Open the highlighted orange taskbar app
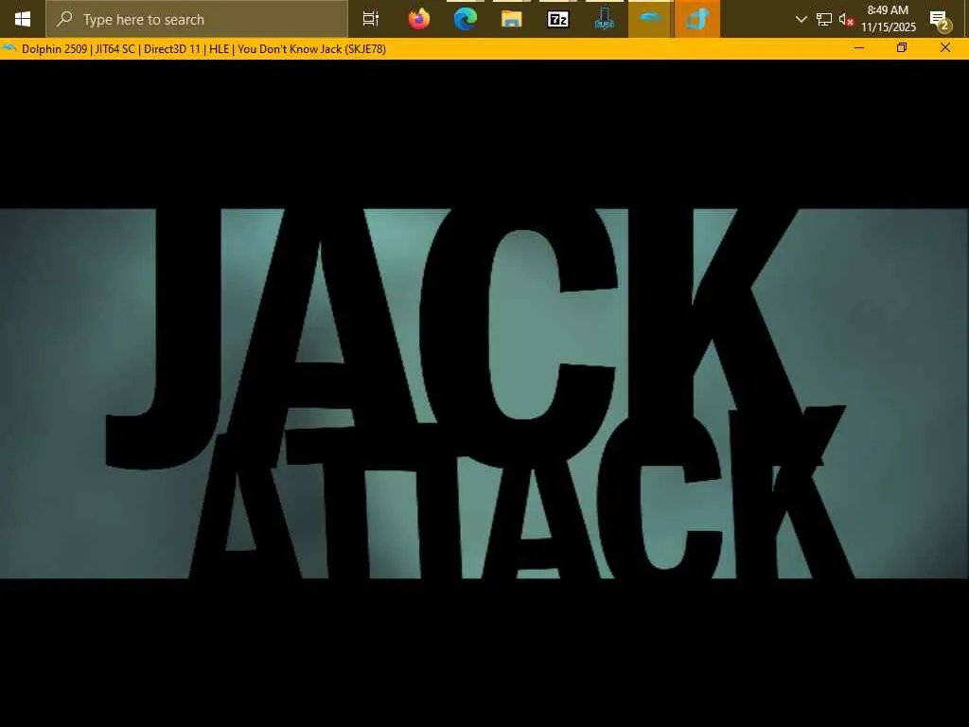Viewport: 969px width, 727px height. (697, 19)
